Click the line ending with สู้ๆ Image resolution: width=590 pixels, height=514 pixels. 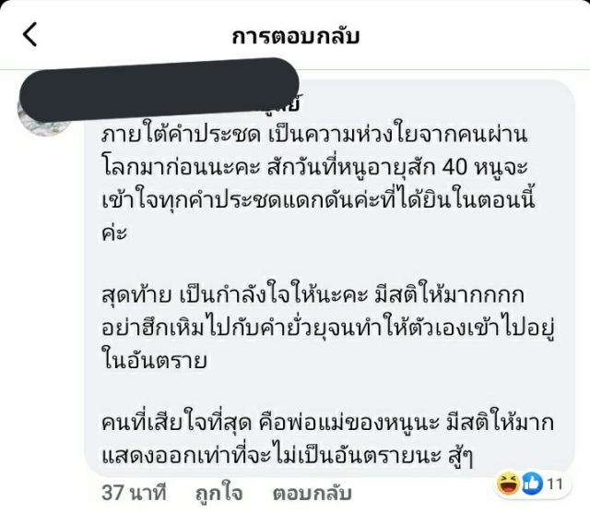(288, 456)
